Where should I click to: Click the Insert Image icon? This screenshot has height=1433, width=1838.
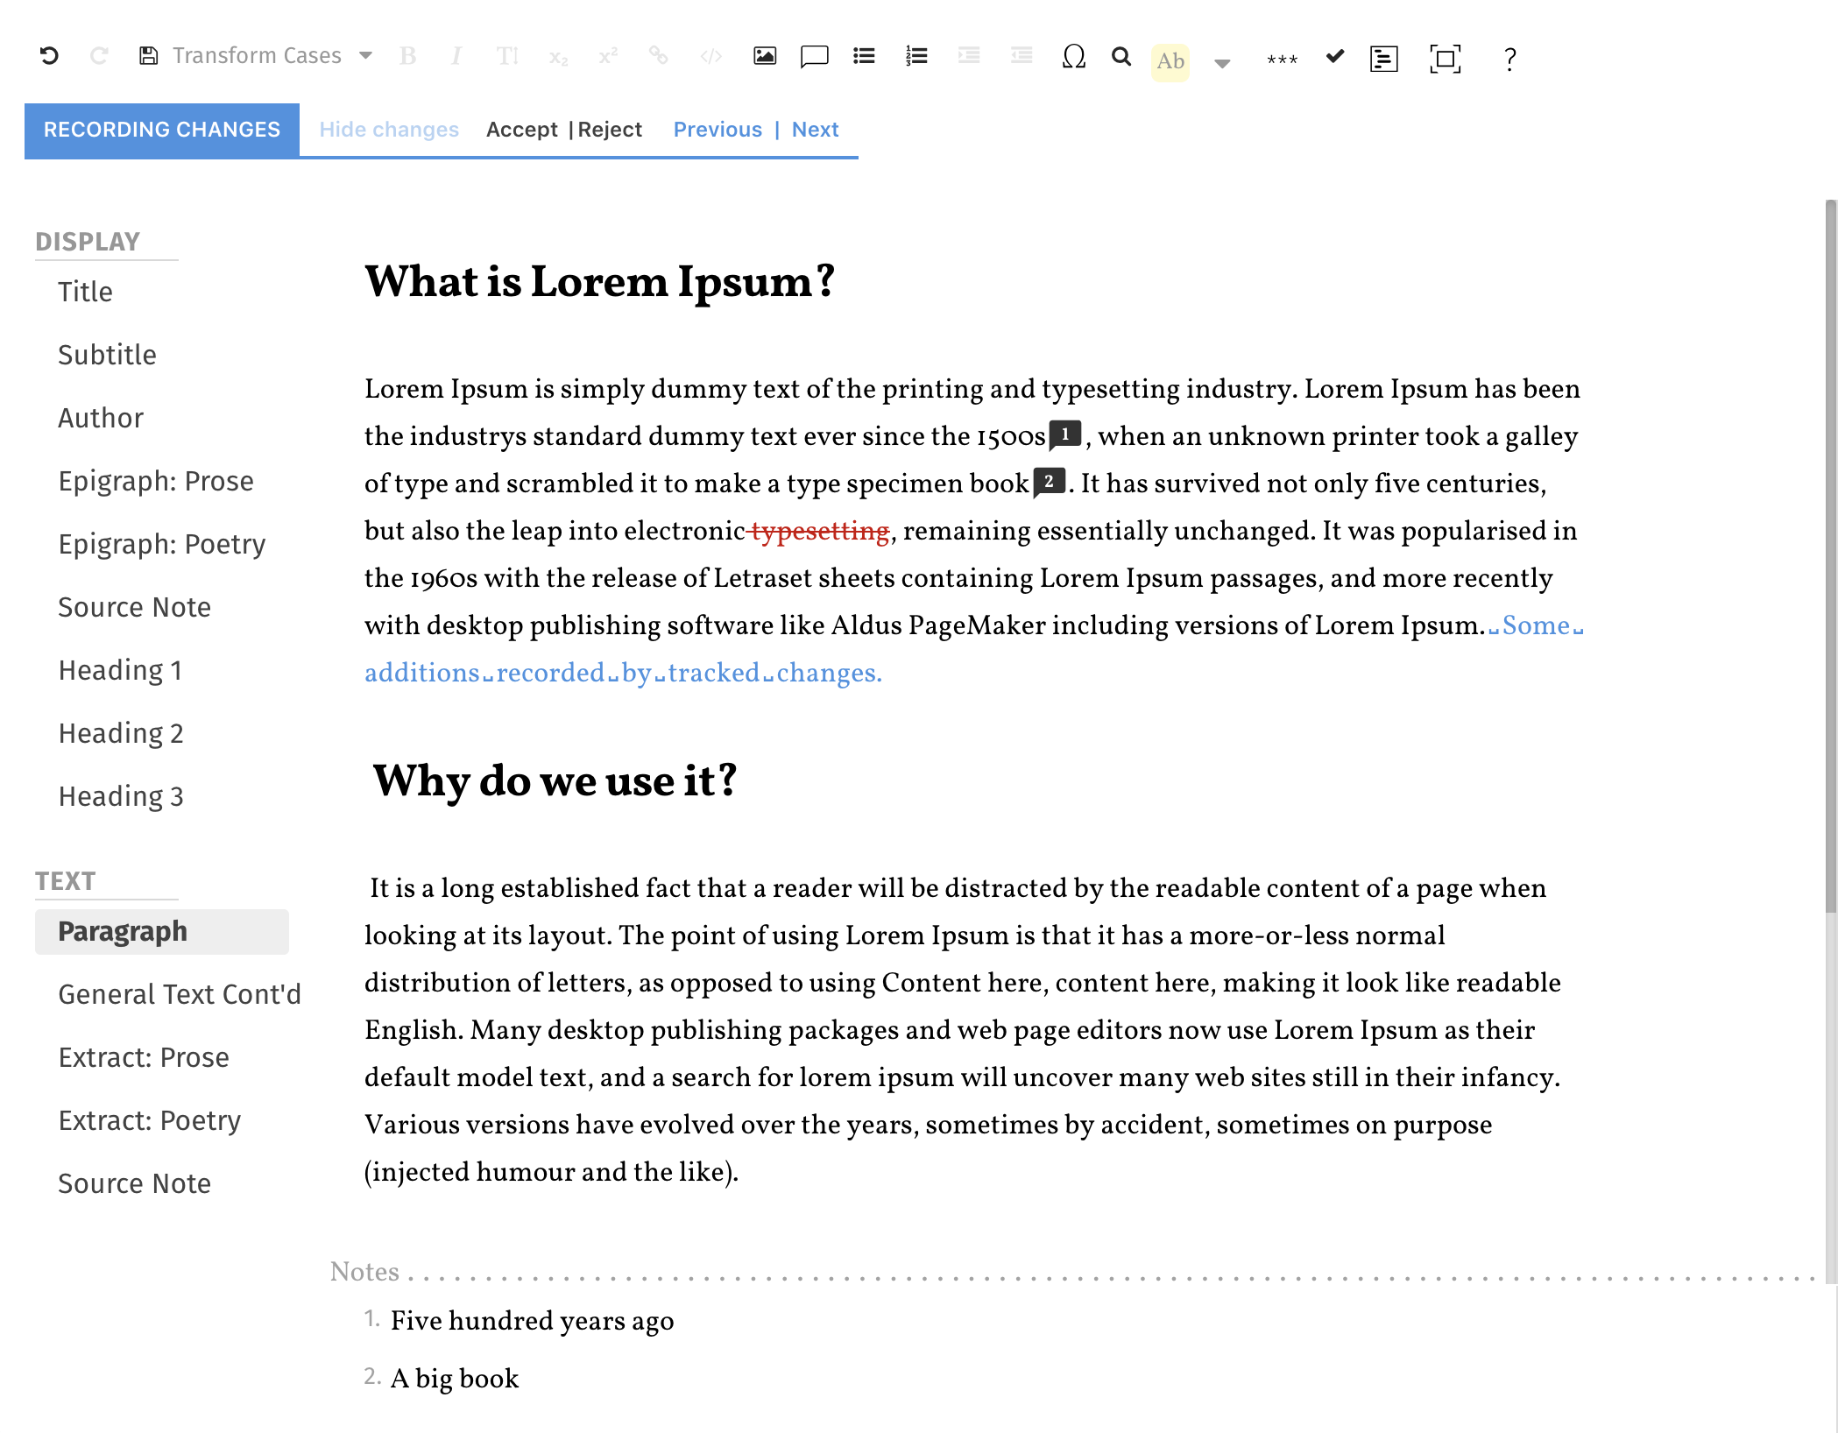764,58
